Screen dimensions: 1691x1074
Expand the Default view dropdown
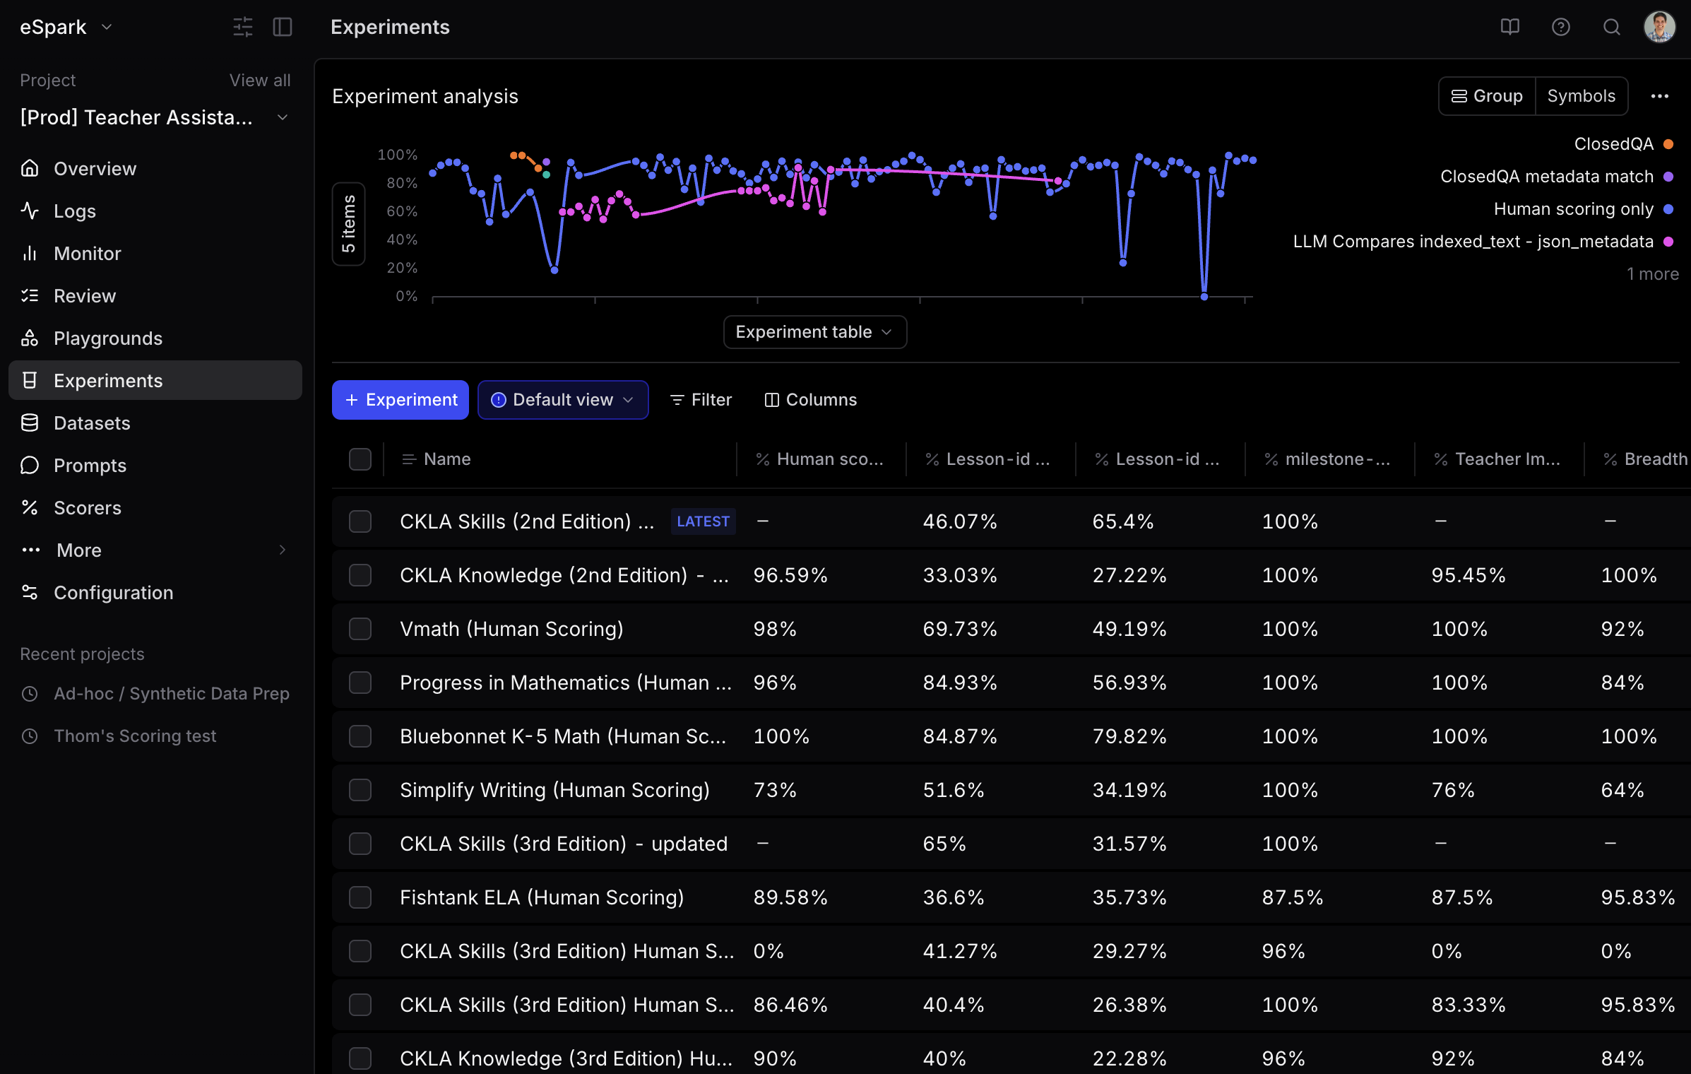point(562,399)
